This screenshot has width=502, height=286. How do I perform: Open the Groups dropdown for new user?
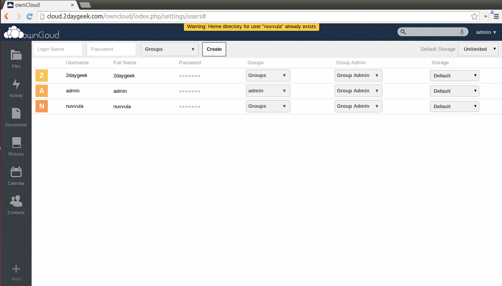170,49
